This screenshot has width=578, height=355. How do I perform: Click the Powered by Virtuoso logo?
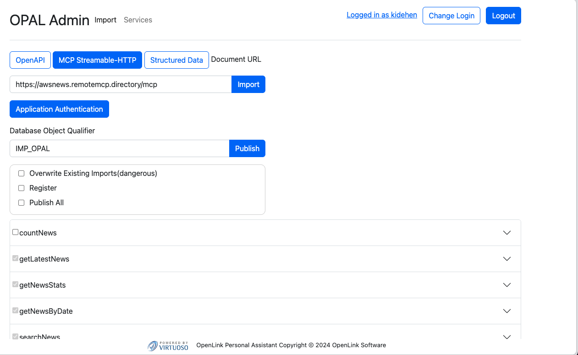(168, 346)
